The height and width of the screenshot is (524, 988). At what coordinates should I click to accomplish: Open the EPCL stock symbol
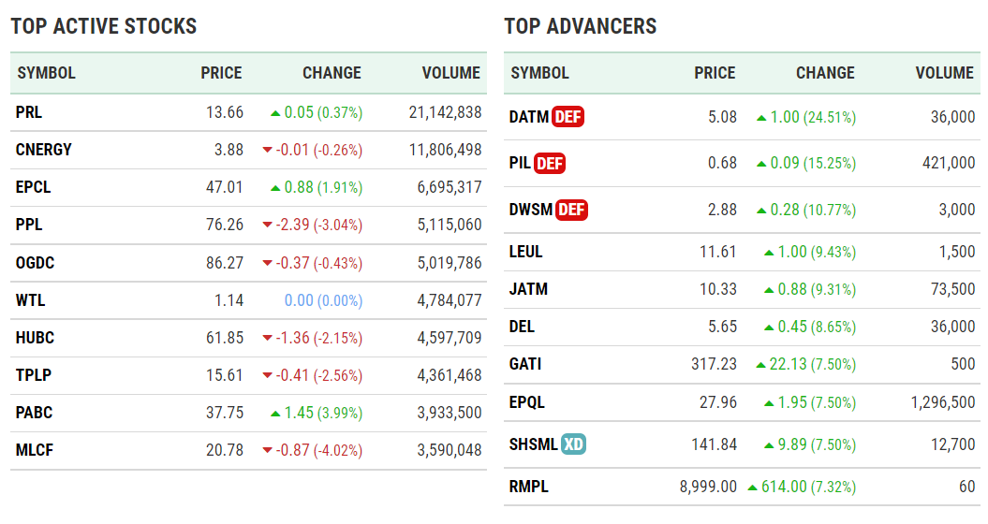[x=34, y=187]
